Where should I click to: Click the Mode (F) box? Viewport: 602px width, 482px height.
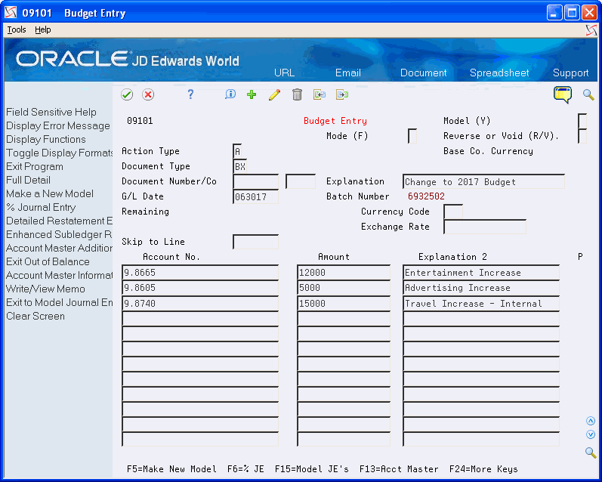(412, 136)
